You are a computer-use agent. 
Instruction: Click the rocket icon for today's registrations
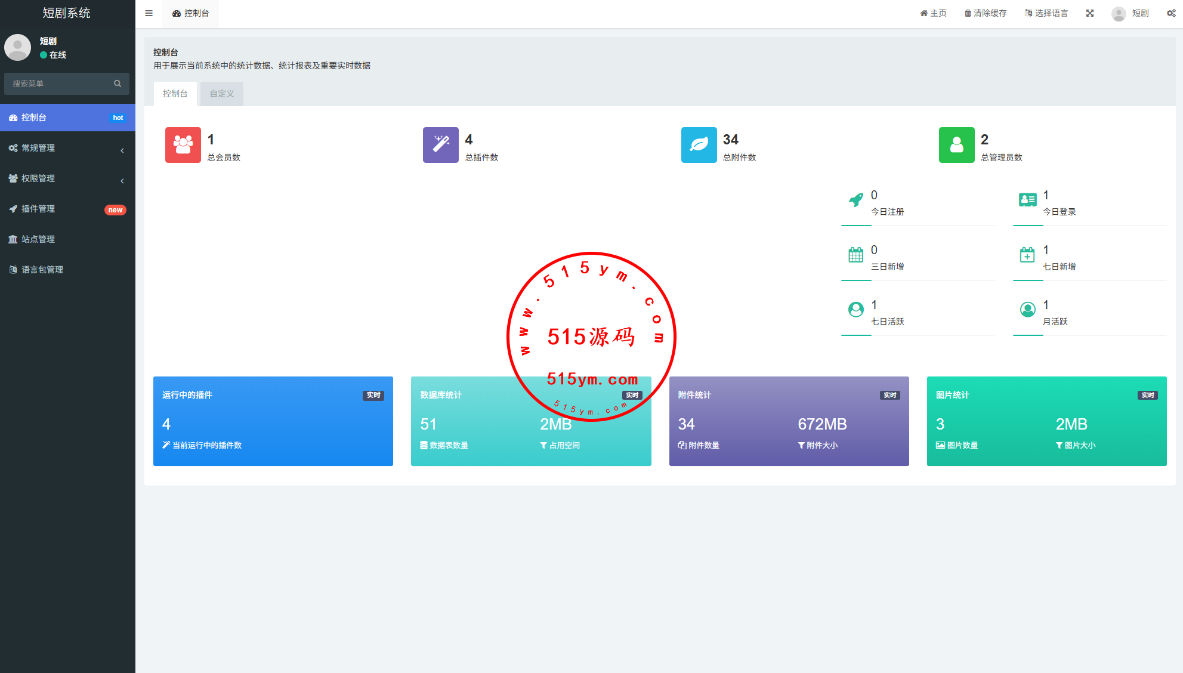[856, 200]
